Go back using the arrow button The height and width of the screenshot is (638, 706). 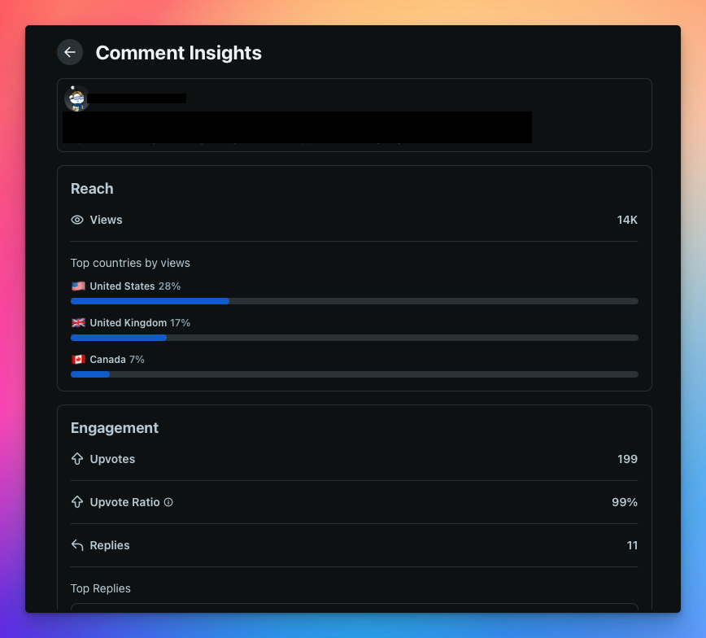pyautogui.click(x=70, y=52)
